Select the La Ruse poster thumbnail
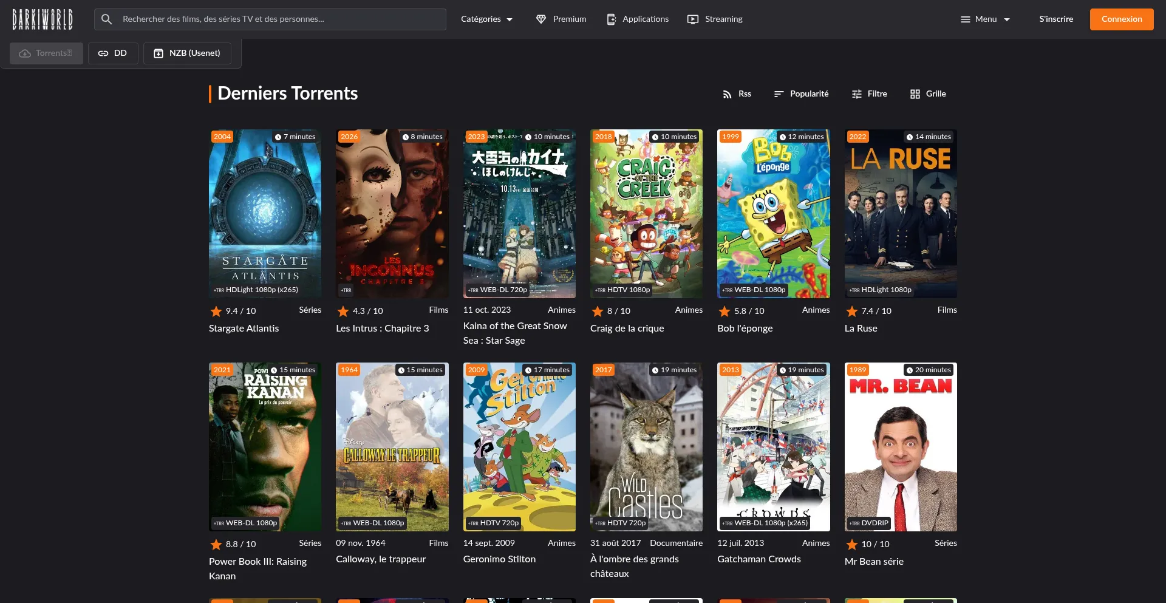 point(901,214)
